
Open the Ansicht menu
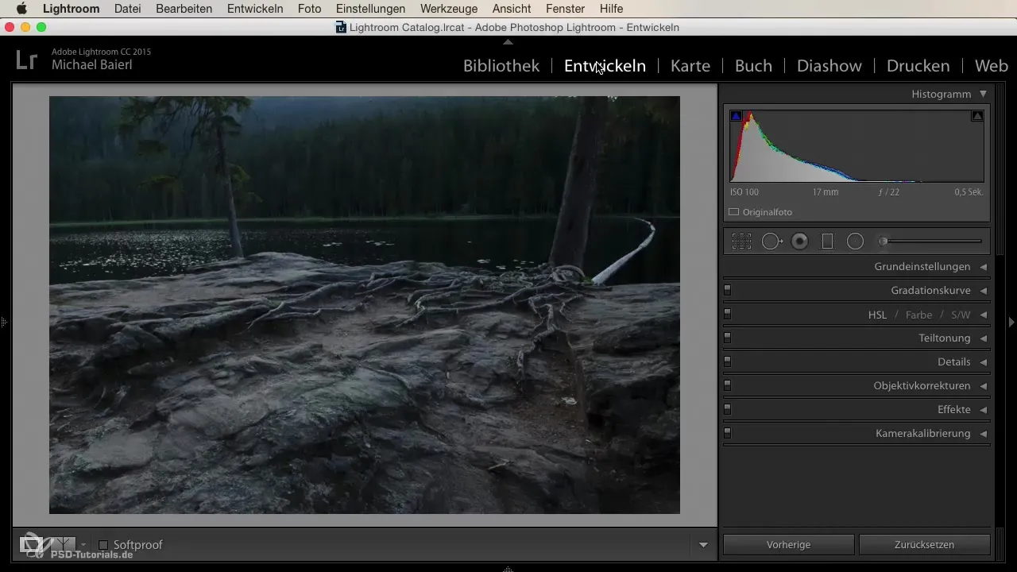[x=512, y=9]
